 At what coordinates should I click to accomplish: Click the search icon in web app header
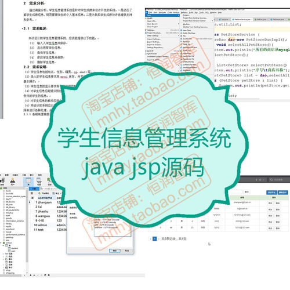click(x=271, y=180)
